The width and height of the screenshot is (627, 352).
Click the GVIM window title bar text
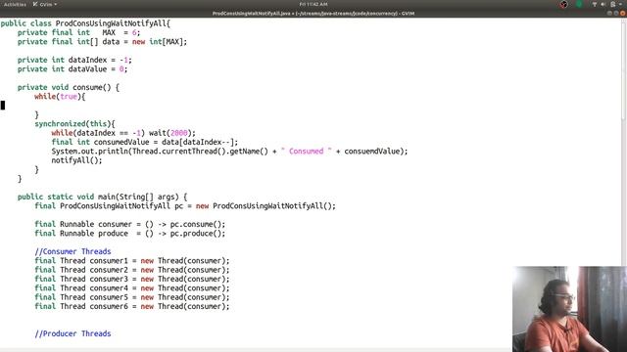point(313,13)
